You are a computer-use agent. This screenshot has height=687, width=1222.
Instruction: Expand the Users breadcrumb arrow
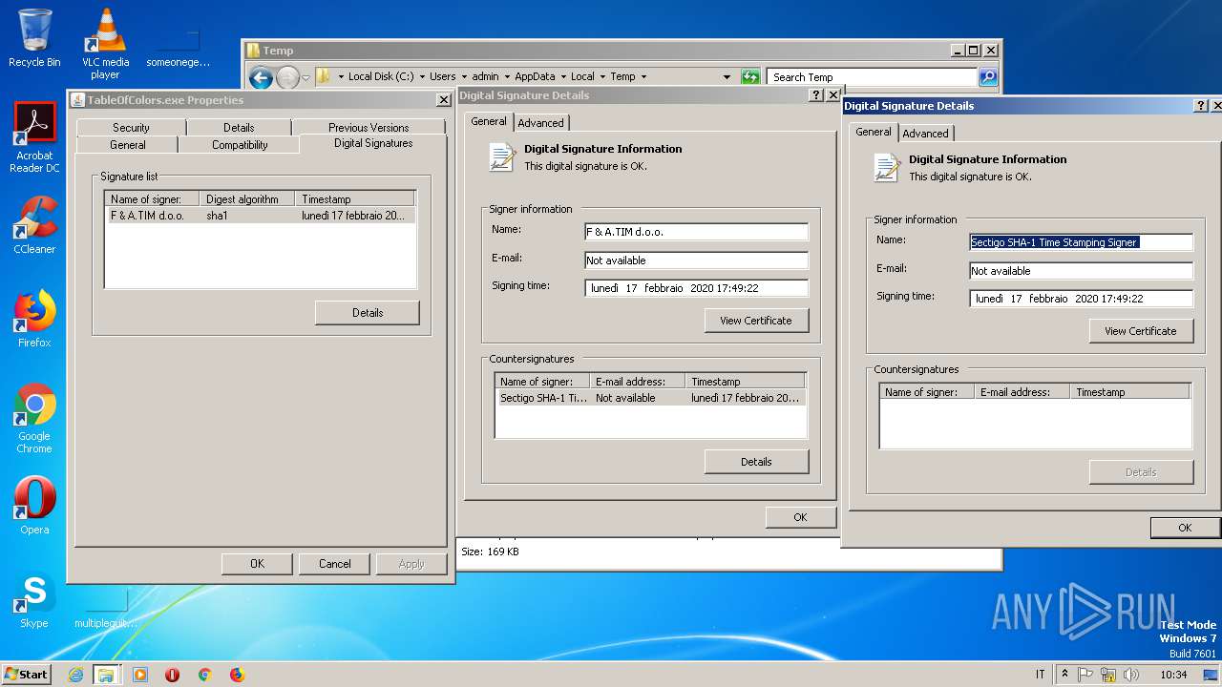click(x=463, y=77)
